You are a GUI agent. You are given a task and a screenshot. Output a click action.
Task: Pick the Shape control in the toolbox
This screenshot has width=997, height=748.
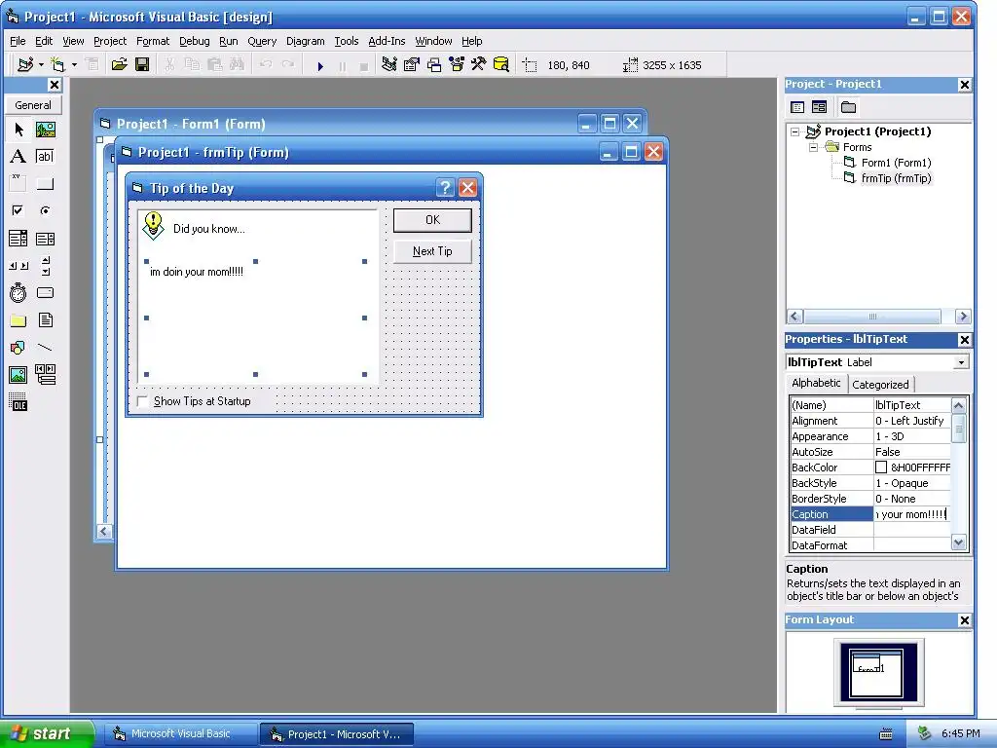click(18, 348)
